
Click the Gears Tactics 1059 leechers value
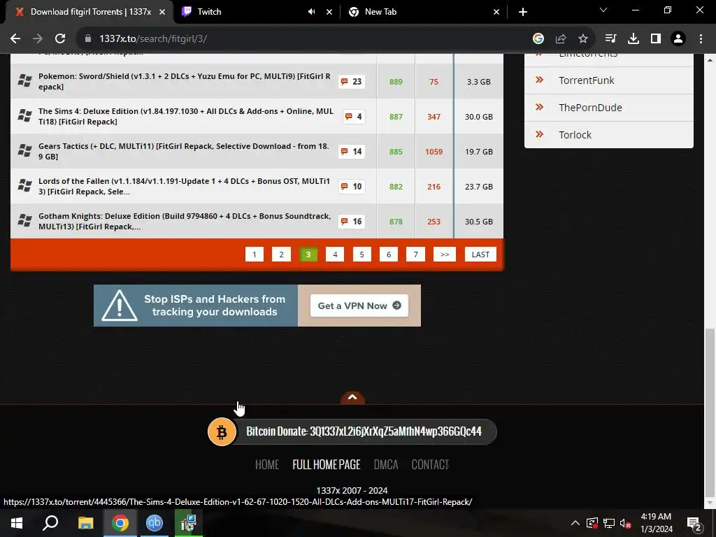434,152
